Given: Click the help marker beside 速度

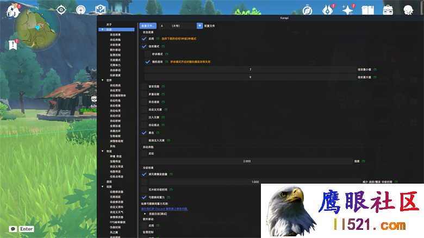Looking at the screenshot, I should pos(364,161).
